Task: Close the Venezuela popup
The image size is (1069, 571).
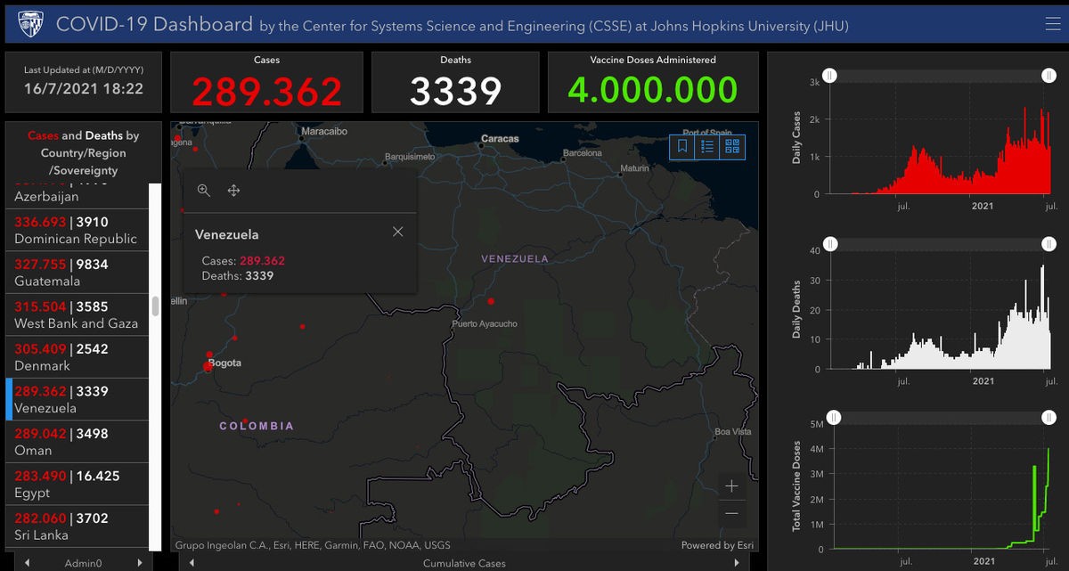Action: coord(398,232)
